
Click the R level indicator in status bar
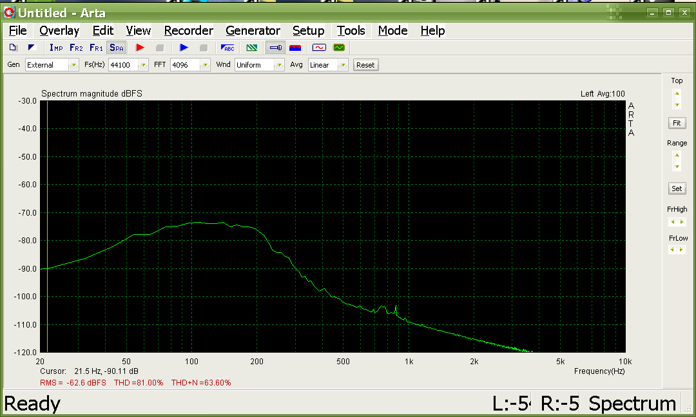560,403
